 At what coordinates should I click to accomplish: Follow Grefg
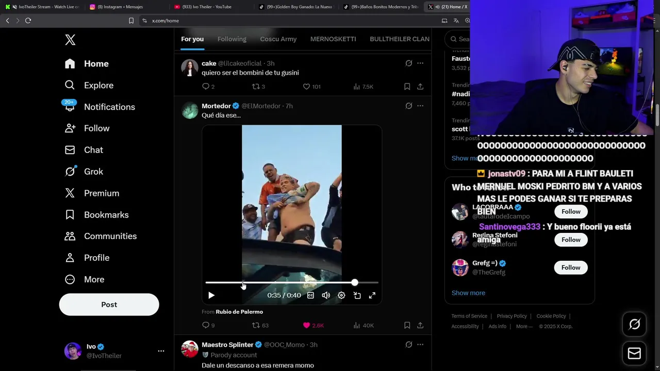tap(571, 267)
